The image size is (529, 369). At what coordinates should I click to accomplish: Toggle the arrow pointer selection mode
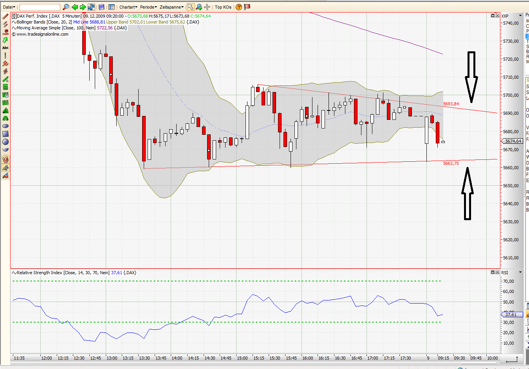pos(191,7)
